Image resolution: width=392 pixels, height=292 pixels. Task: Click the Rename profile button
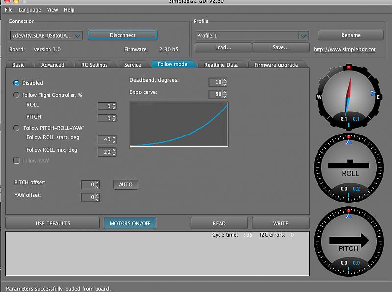[x=351, y=35]
